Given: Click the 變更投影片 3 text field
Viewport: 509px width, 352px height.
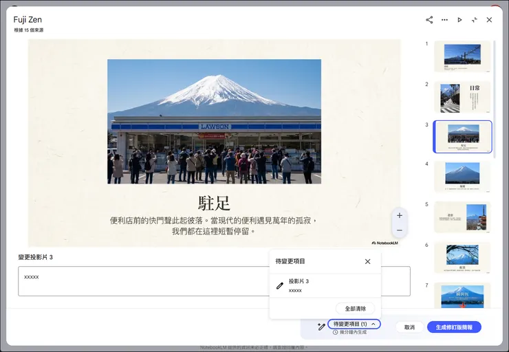Looking at the screenshot, I should point(214,281).
